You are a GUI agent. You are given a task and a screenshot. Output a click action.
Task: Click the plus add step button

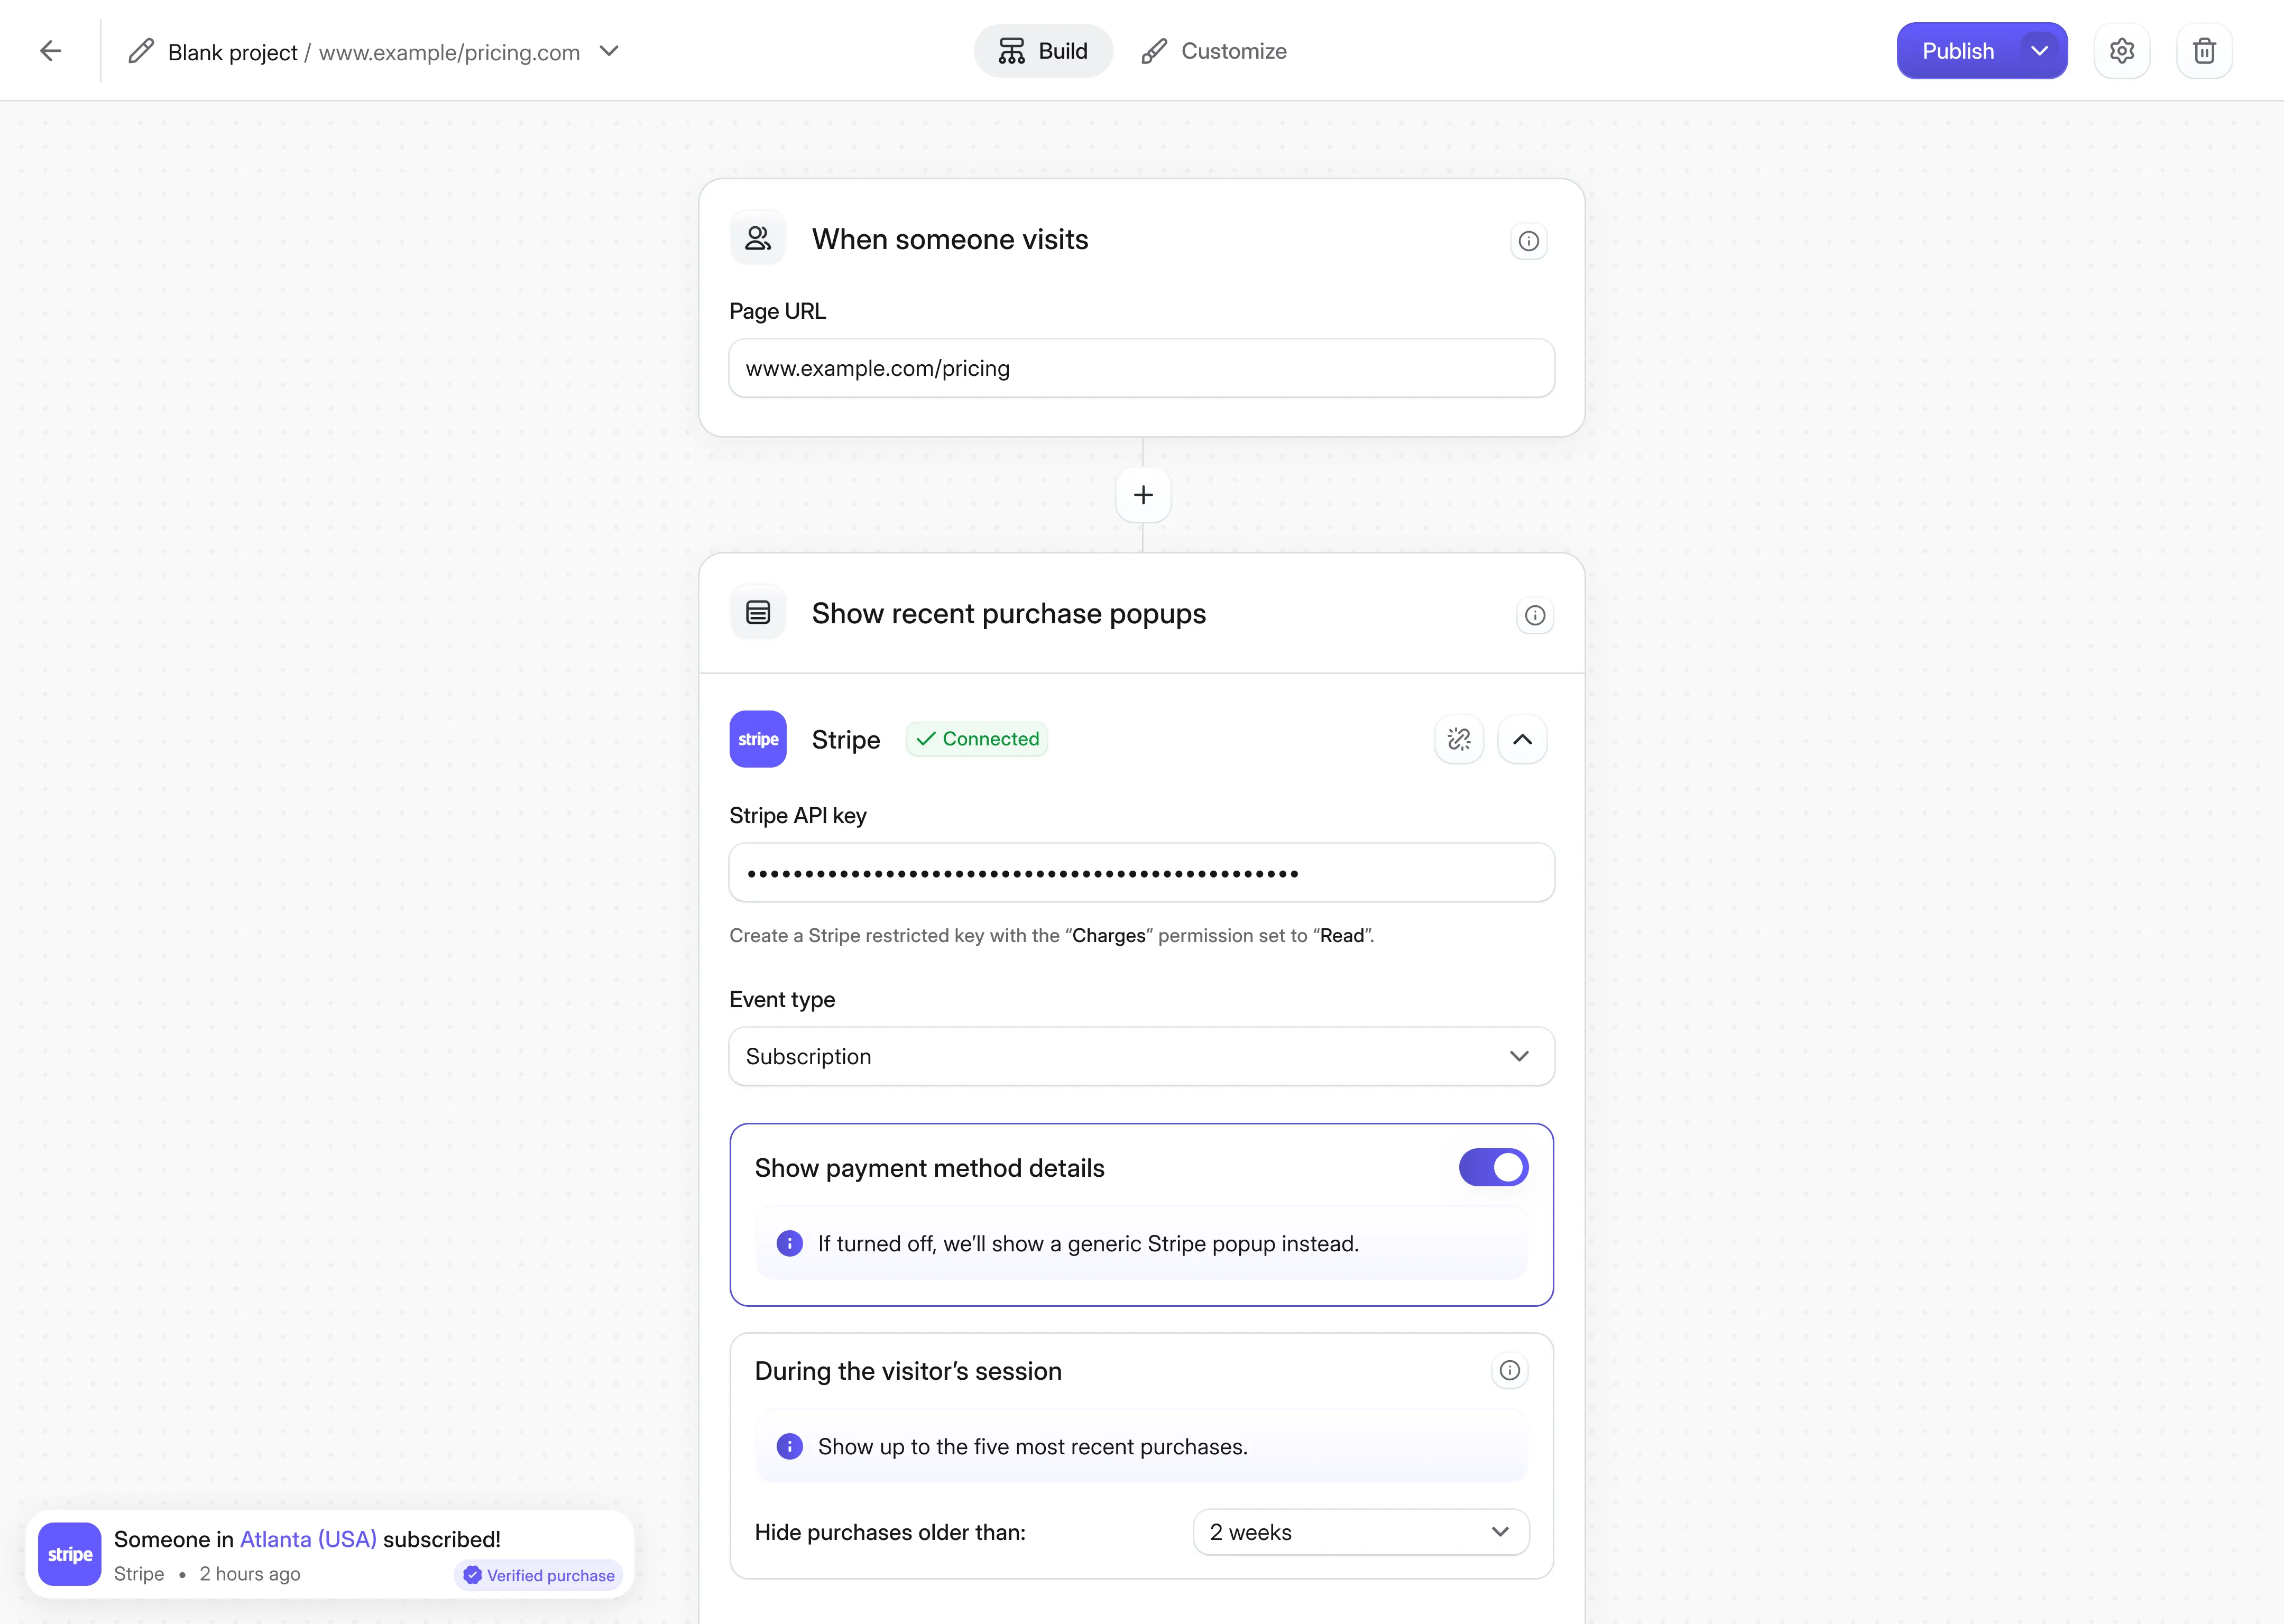click(x=1143, y=495)
